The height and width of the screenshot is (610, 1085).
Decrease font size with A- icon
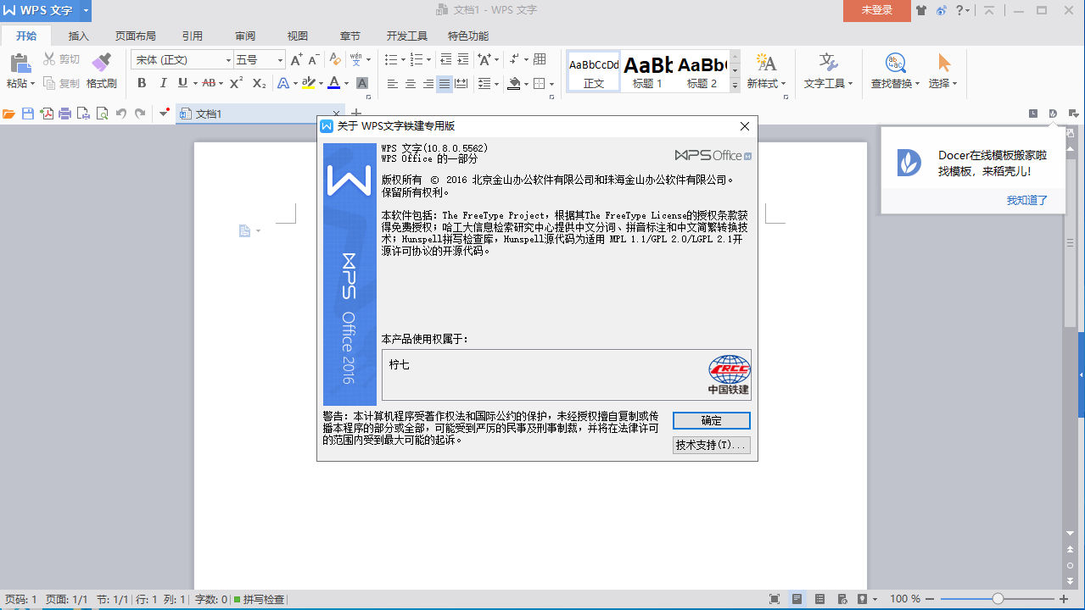click(x=313, y=59)
